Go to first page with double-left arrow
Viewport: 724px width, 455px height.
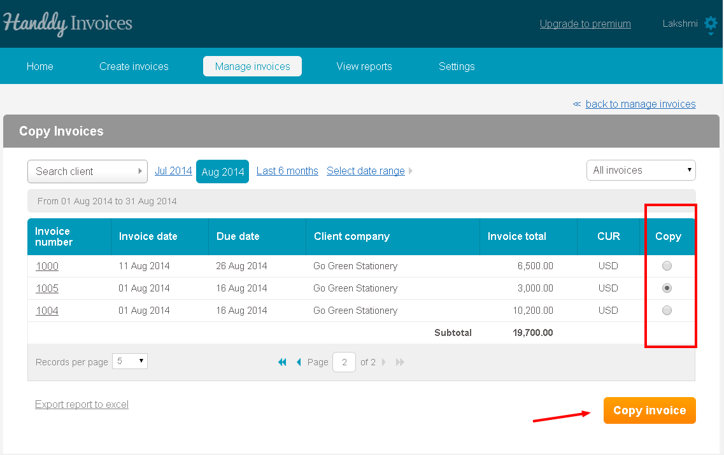tap(282, 362)
